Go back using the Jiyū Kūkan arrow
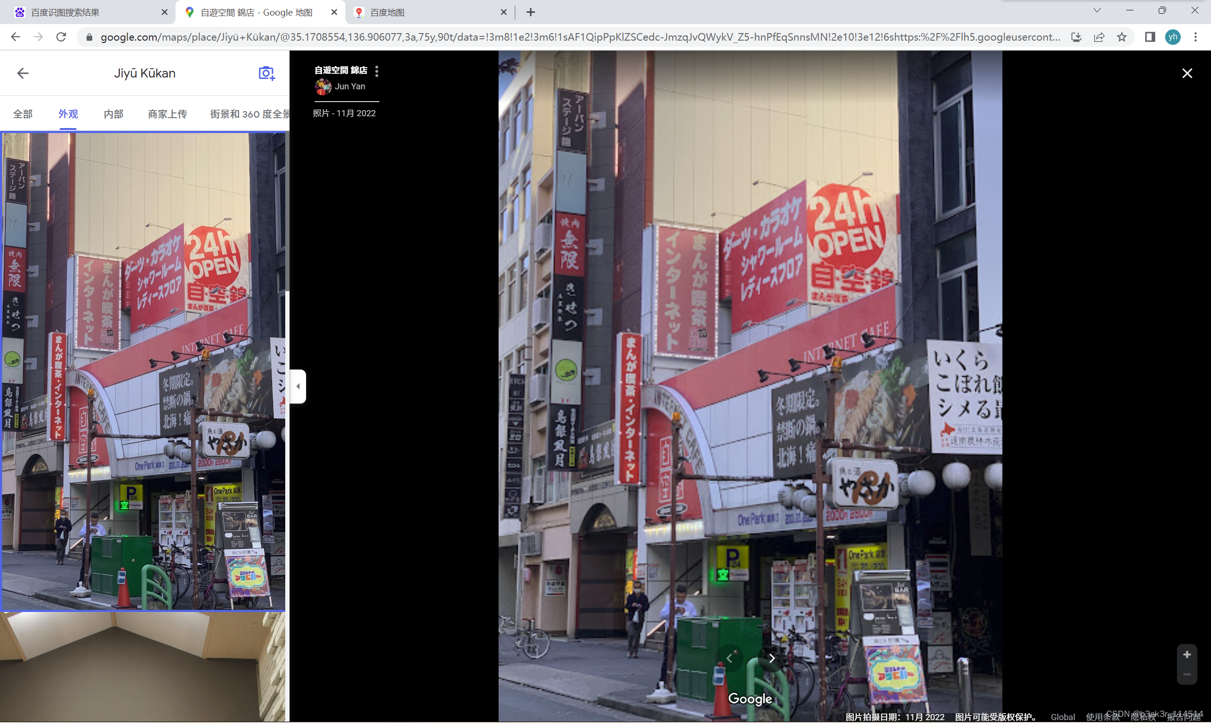 point(22,73)
